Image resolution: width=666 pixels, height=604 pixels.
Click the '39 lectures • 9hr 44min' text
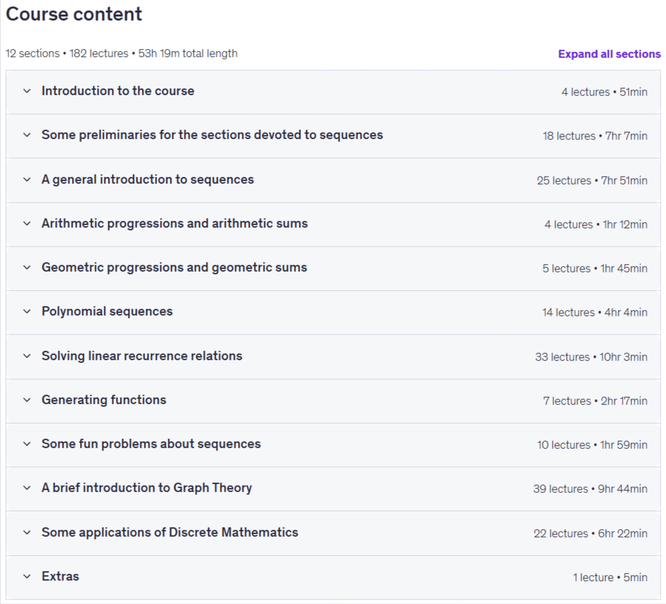pyautogui.click(x=590, y=489)
